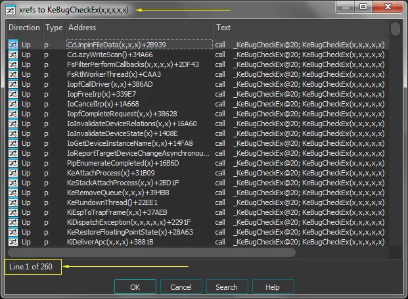Select the IoCancelIrp(x)+1A668 address
The height and width of the screenshot is (299, 408).
click(x=103, y=104)
